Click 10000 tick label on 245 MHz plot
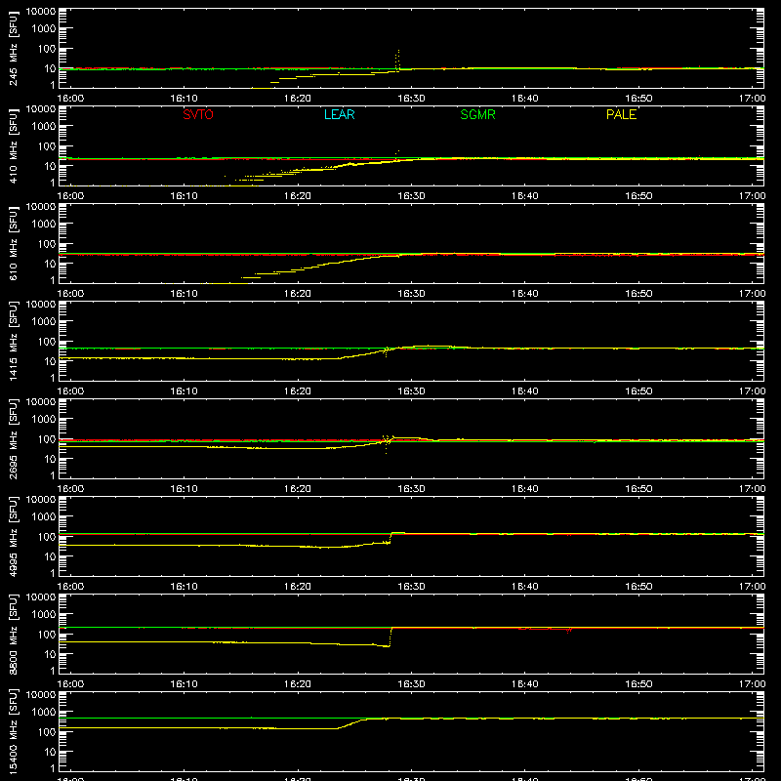The width and height of the screenshot is (781, 781). point(41,12)
